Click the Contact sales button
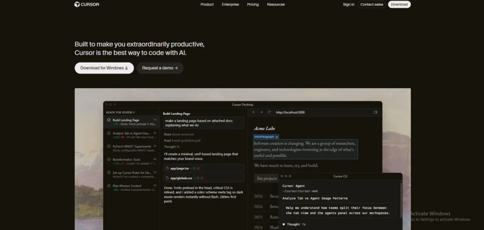Screen dimensions: 484x230 [372, 4]
